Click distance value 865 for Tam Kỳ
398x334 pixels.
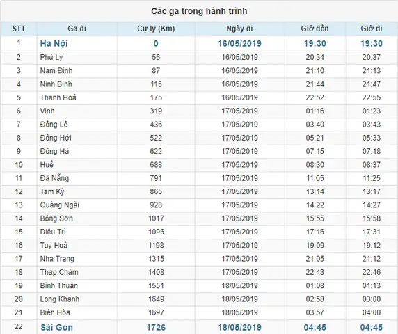click(156, 191)
